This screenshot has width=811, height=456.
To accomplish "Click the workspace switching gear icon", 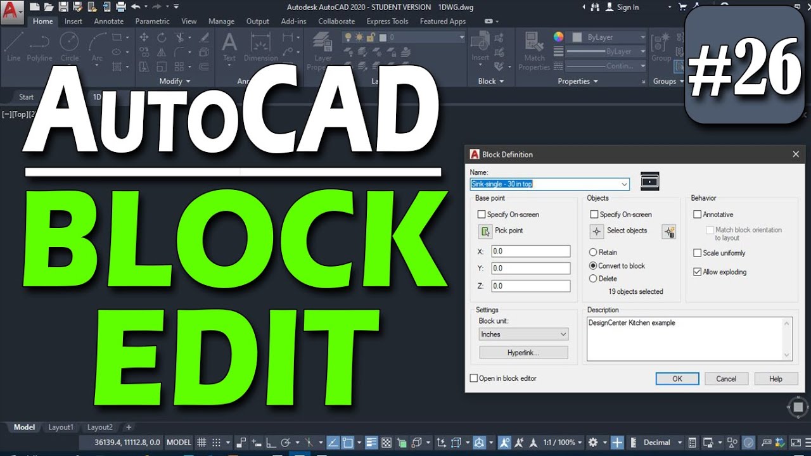I will coord(593,443).
